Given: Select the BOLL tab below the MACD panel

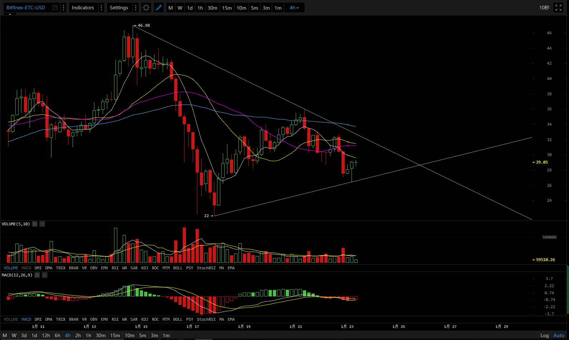Looking at the screenshot, I should [178, 319].
